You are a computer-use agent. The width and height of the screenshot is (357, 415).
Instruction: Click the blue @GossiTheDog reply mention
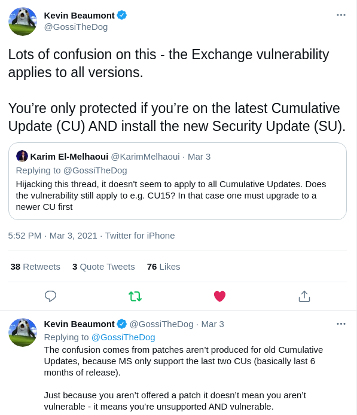coord(123,337)
